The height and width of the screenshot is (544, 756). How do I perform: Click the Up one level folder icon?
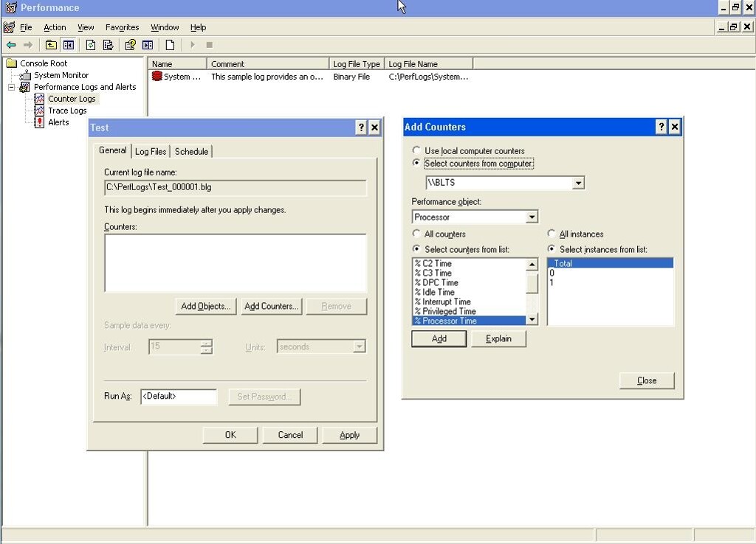[51, 44]
